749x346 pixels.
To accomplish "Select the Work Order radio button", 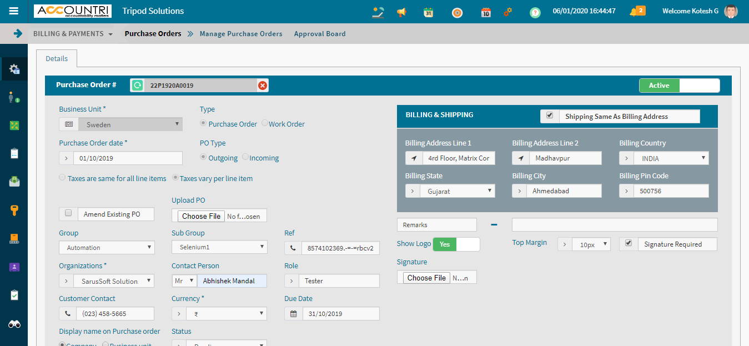I will pos(264,123).
